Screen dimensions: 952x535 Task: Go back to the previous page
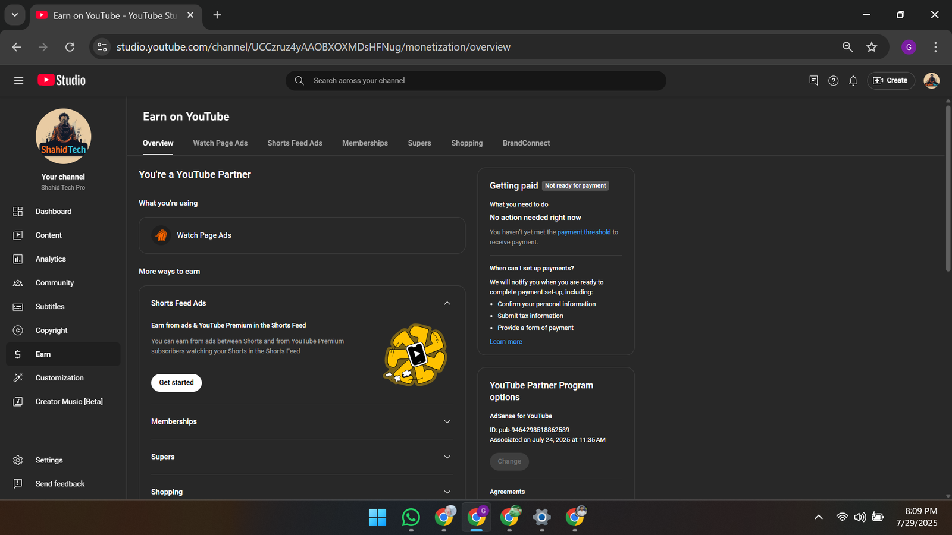(17, 47)
